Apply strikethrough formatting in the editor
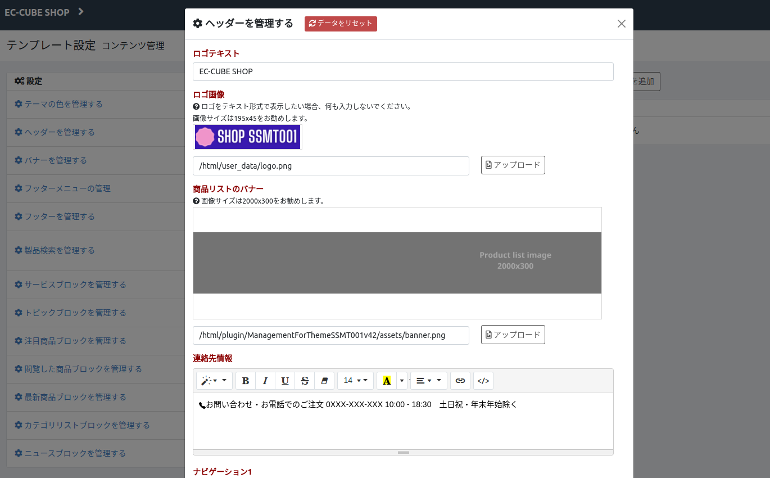 tap(305, 381)
